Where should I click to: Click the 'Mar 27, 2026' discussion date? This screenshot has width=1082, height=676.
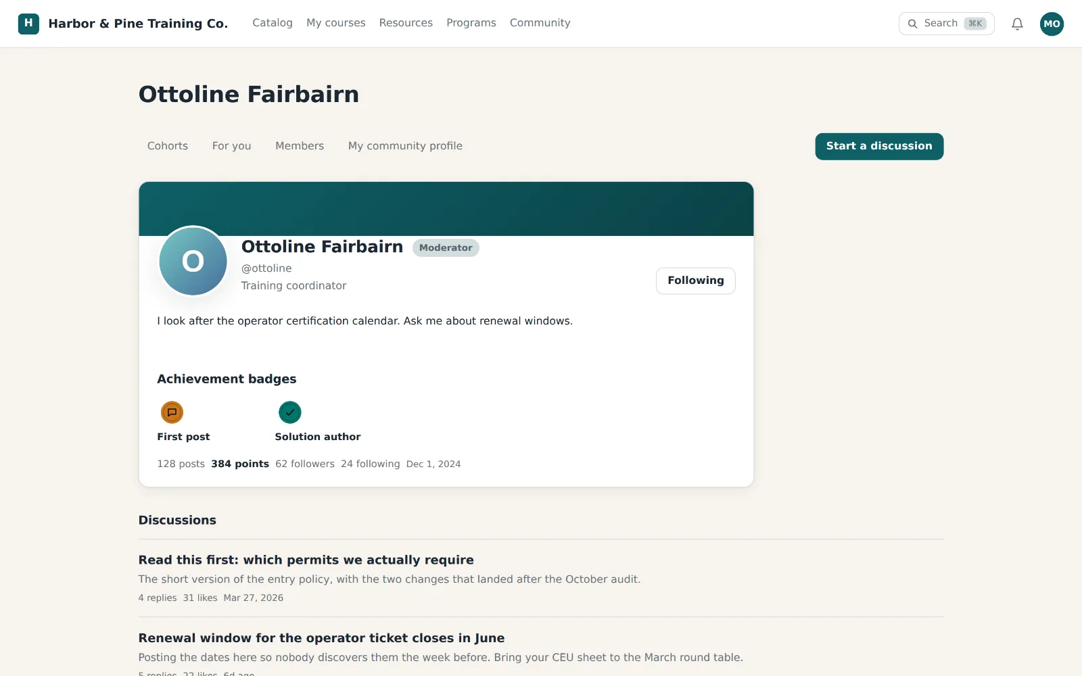[254, 598]
